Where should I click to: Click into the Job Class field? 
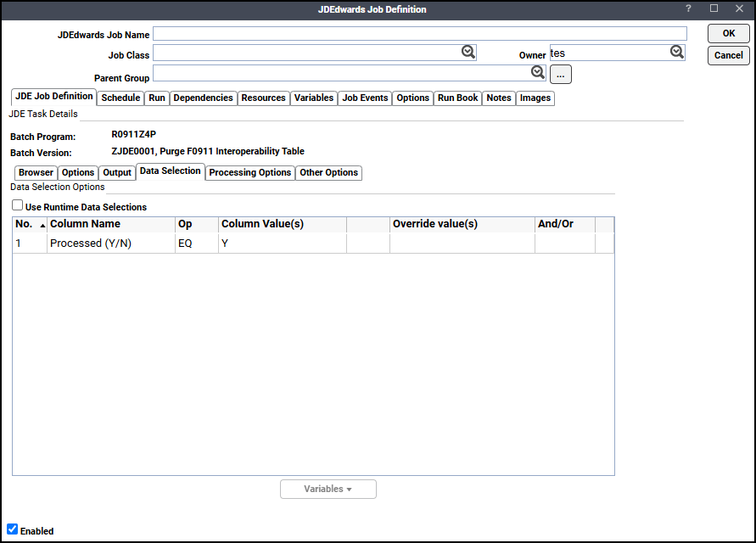point(315,53)
